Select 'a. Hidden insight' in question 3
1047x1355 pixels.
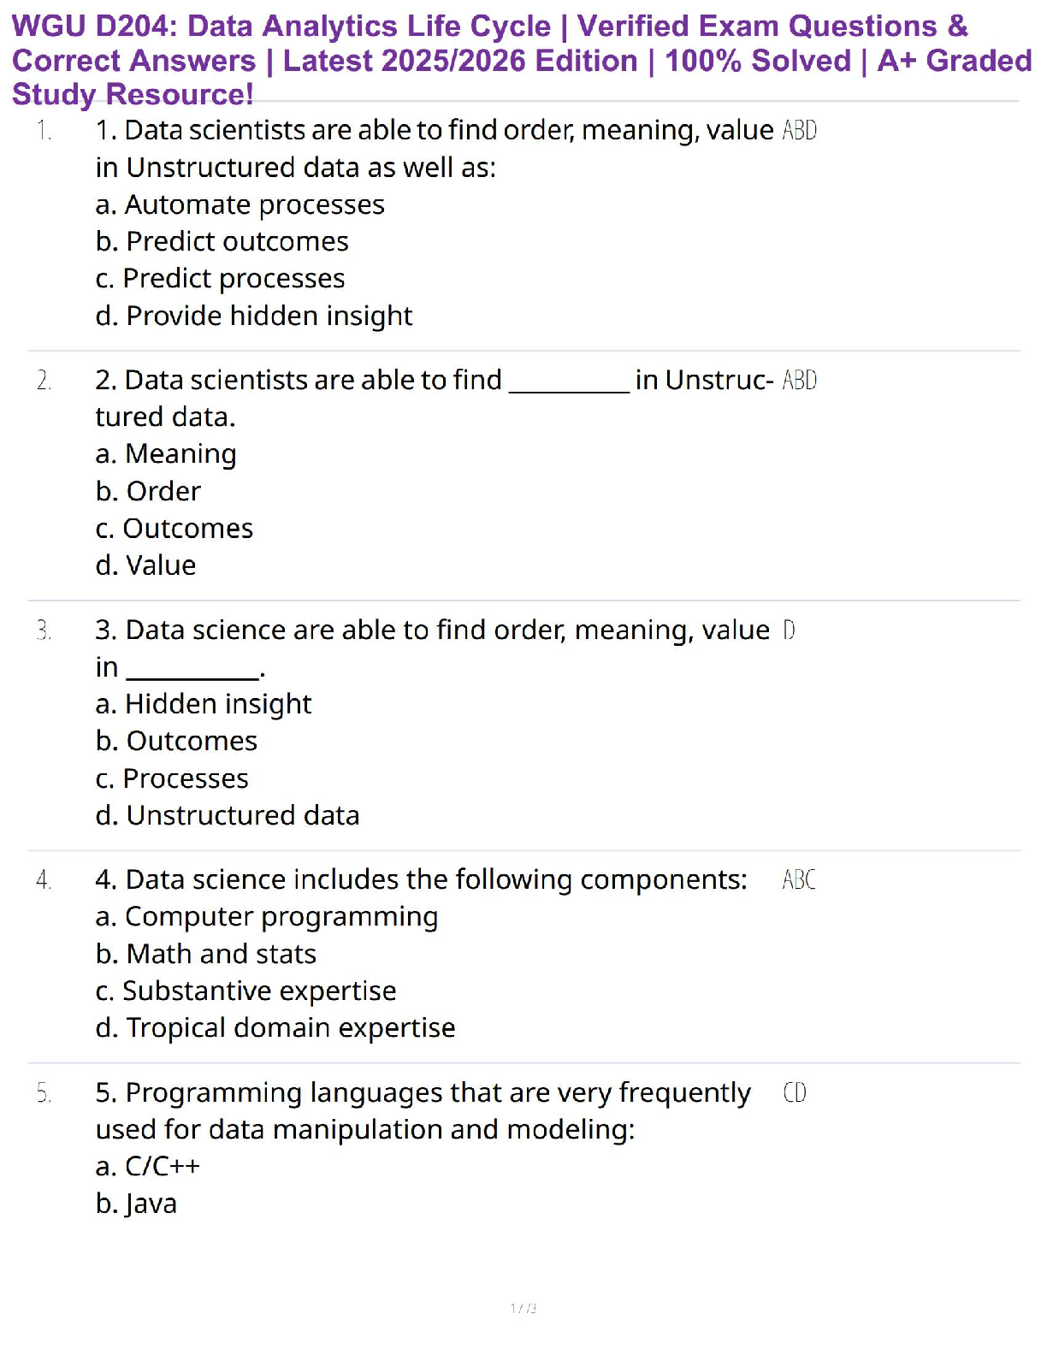[204, 704]
